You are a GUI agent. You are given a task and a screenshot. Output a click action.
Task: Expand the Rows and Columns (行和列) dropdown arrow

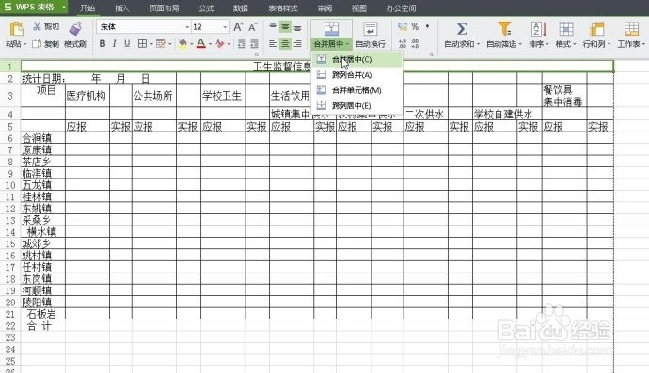pos(609,44)
